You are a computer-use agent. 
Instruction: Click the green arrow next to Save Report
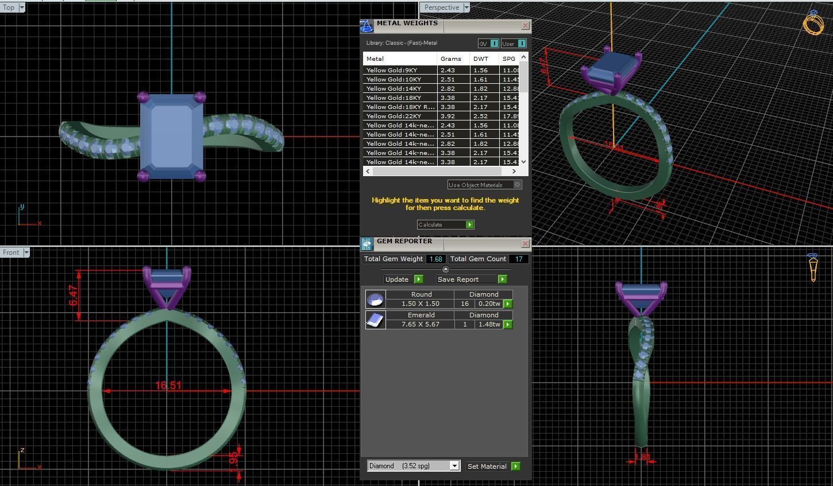pos(502,279)
